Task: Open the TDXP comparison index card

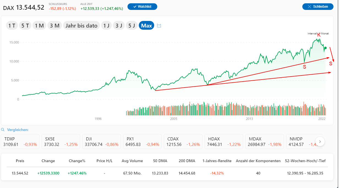Action: (20, 141)
